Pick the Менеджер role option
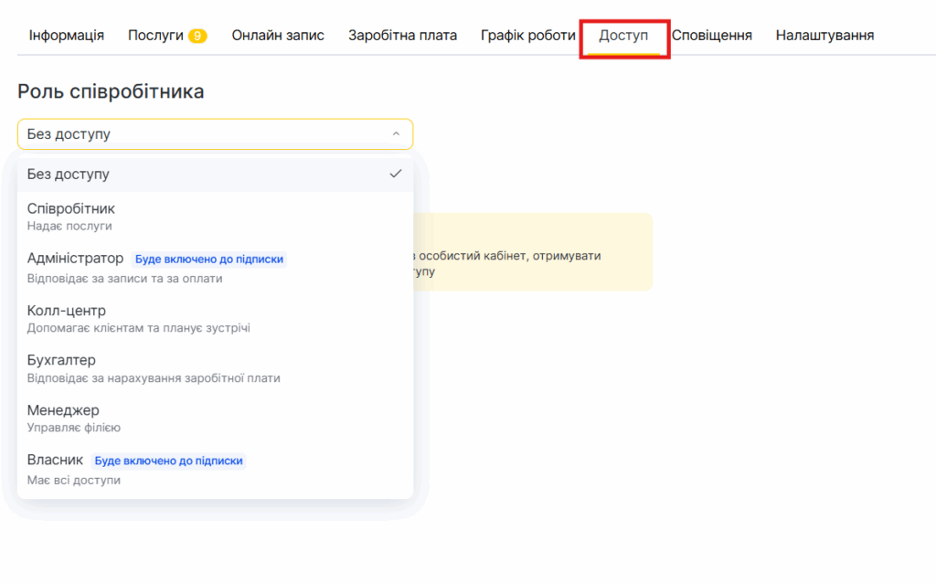The width and height of the screenshot is (936, 583). (x=63, y=418)
